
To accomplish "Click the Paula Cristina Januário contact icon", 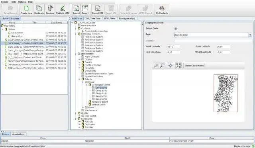I will 82,31.
